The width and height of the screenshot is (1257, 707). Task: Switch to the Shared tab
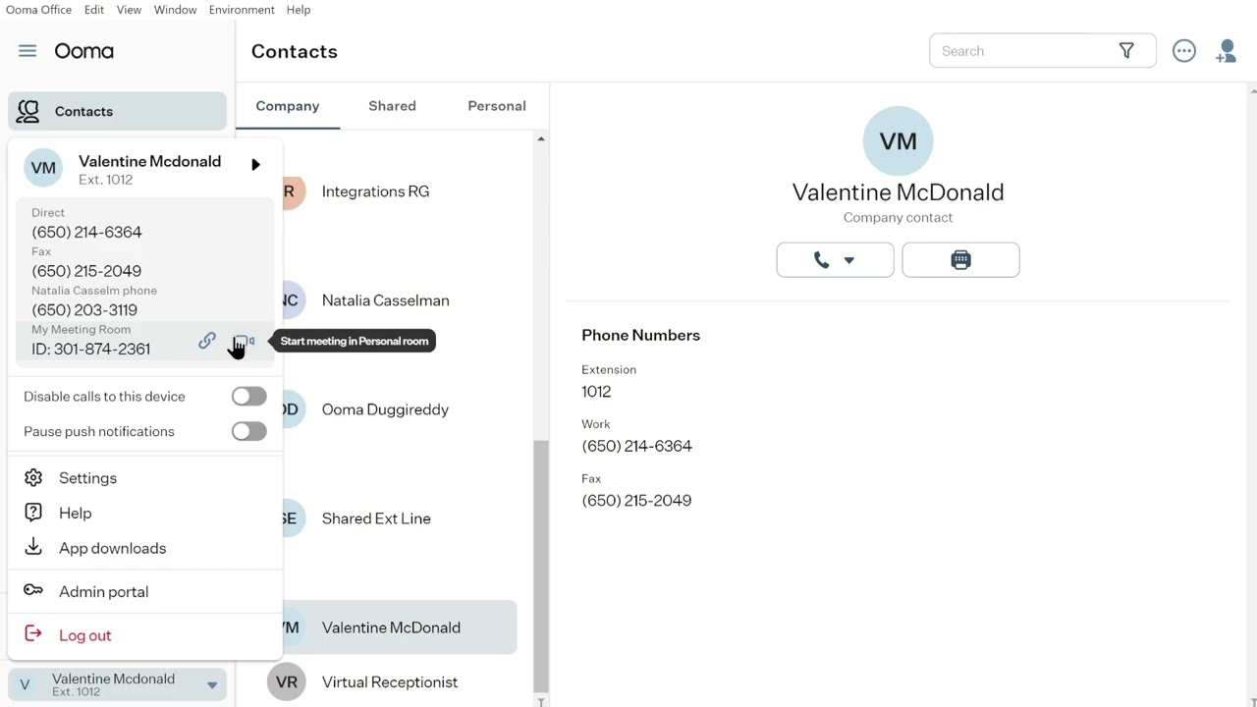tap(392, 106)
